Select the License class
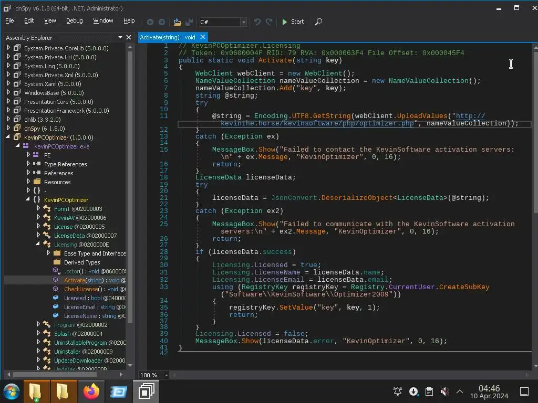This screenshot has width=538, height=403. (79, 227)
